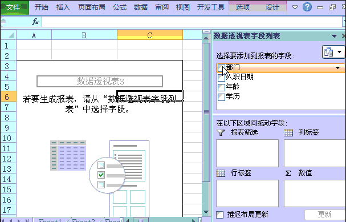Image resolution: width=346 pixels, height=222 pixels.
Task: Select column B header
Action: (x=84, y=35)
